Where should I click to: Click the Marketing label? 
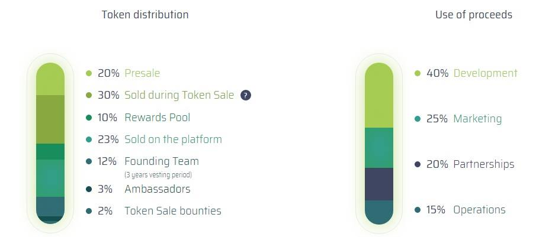[x=477, y=119]
